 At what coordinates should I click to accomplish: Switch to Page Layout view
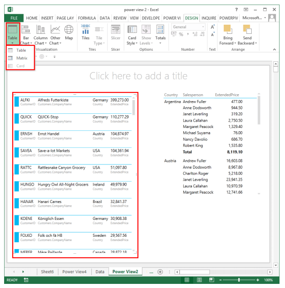pos(199,280)
